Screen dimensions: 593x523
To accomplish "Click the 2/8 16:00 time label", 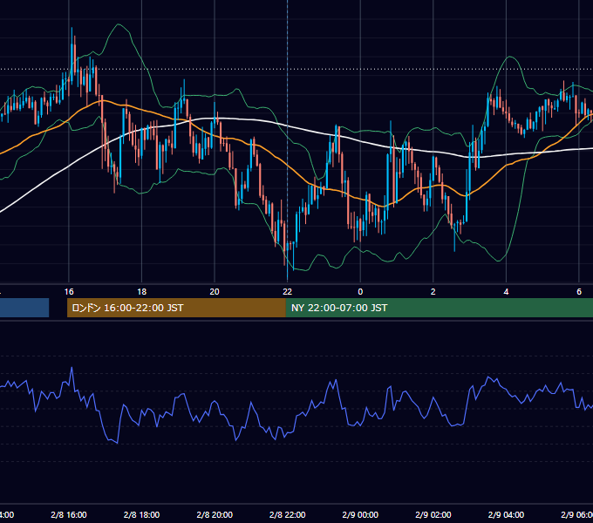I will click(69, 514).
